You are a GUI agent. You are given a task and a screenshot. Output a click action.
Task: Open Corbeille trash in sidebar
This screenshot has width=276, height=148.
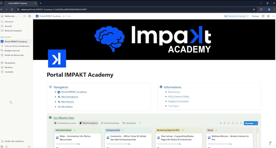tap(9, 72)
